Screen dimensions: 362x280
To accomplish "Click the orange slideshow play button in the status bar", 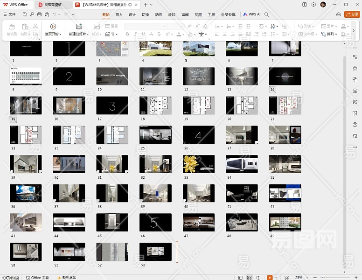I will pos(270,277).
